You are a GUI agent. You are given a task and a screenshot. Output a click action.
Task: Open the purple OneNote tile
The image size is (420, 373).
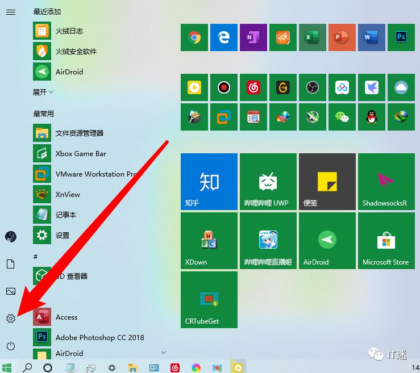(253, 37)
